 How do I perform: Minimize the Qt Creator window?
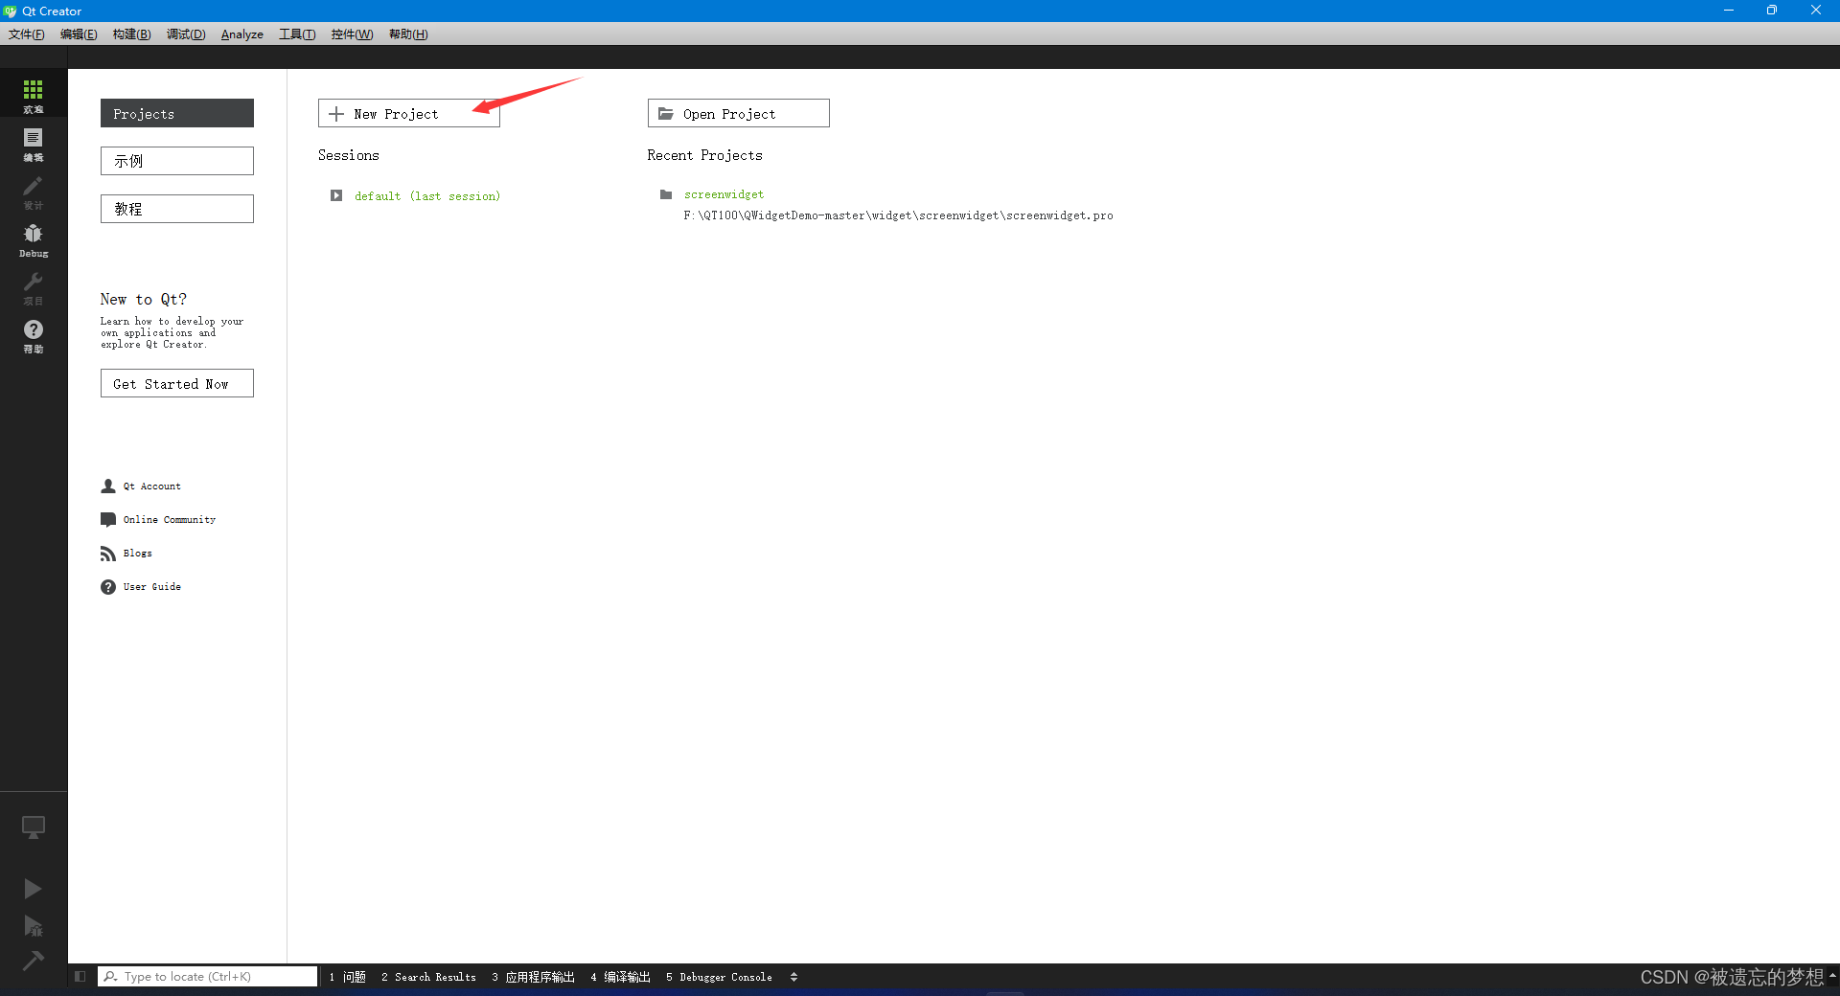1729,11
